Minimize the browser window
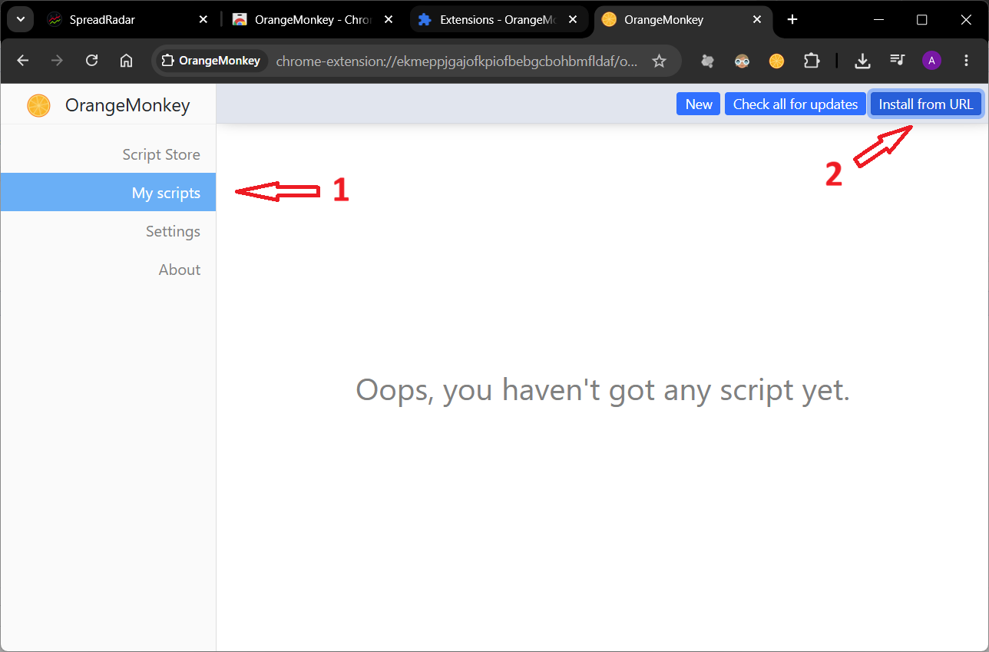 (879, 20)
